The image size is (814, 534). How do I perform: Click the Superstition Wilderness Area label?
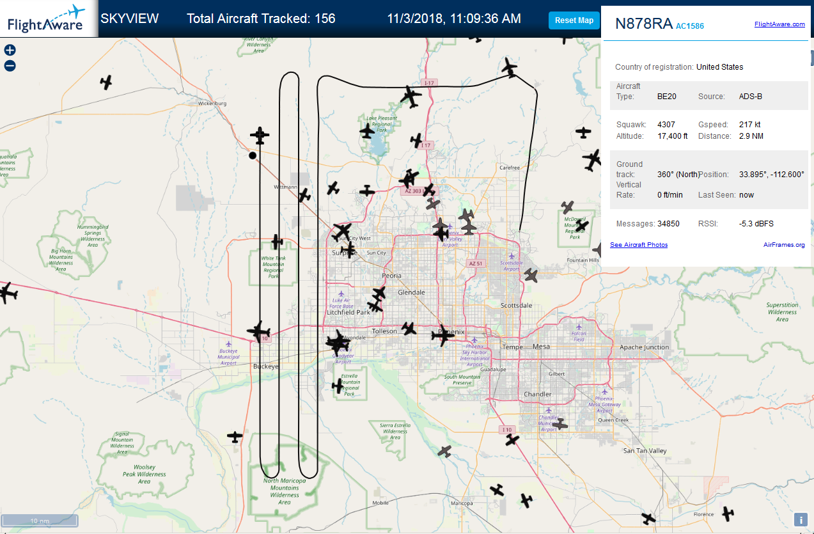(x=782, y=312)
